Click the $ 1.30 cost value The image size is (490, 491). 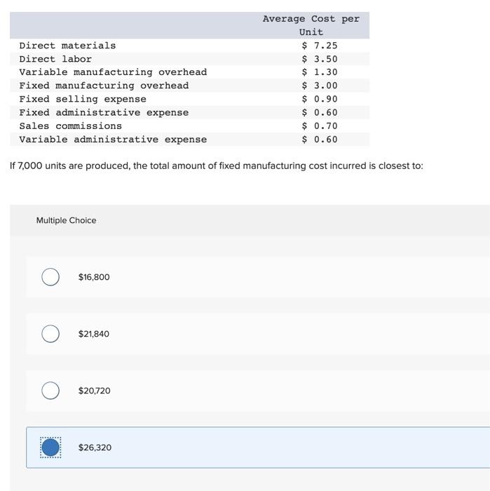(x=320, y=72)
